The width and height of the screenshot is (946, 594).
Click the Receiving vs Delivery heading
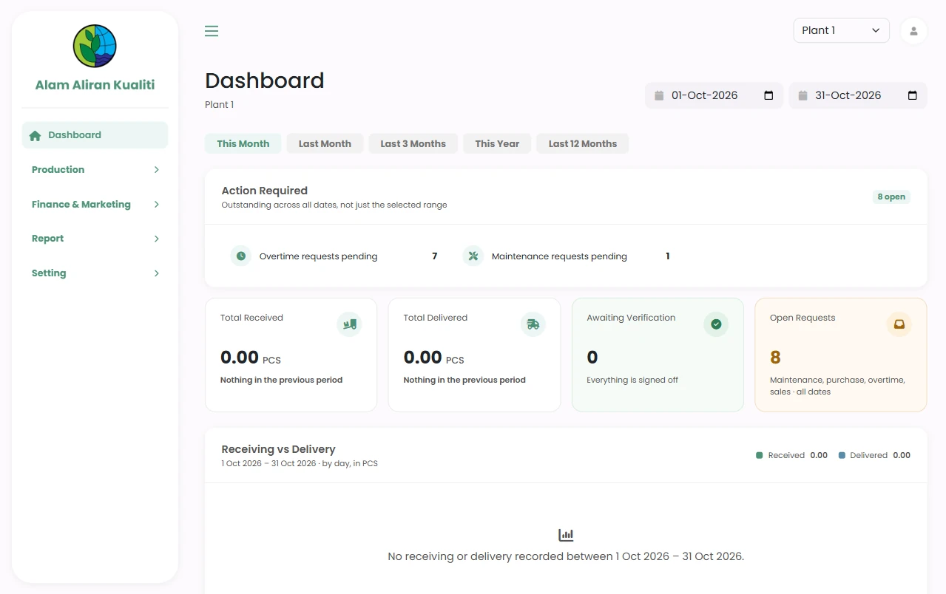(x=279, y=449)
